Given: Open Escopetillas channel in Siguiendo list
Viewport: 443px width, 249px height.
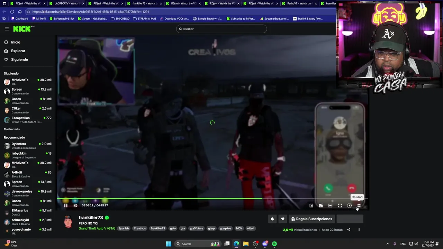Looking at the screenshot, I should 28,120.
